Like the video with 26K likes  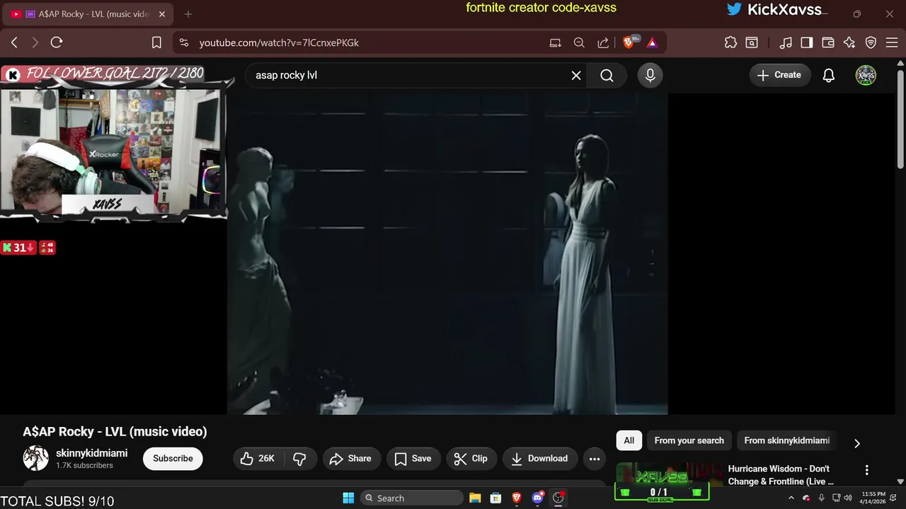[x=258, y=458]
